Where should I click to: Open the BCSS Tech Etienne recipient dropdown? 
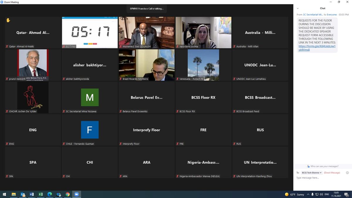pos(312,173)
